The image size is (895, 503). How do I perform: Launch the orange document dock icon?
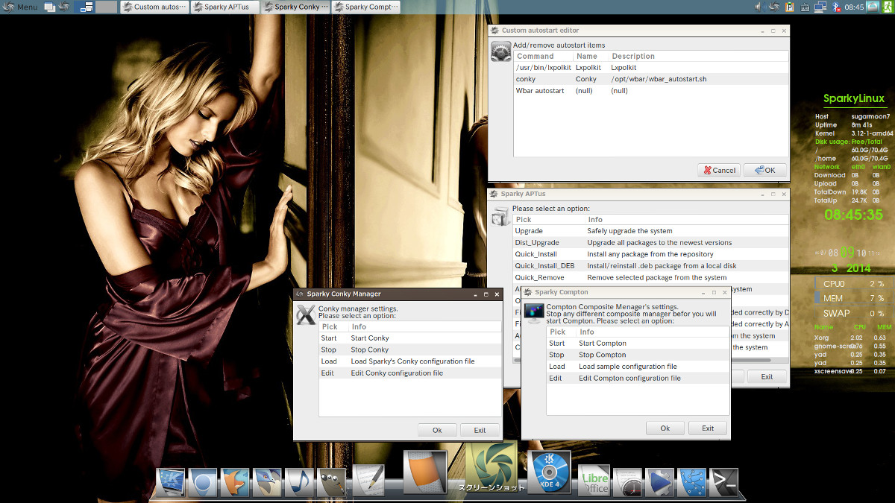click(x=425, y=473)
